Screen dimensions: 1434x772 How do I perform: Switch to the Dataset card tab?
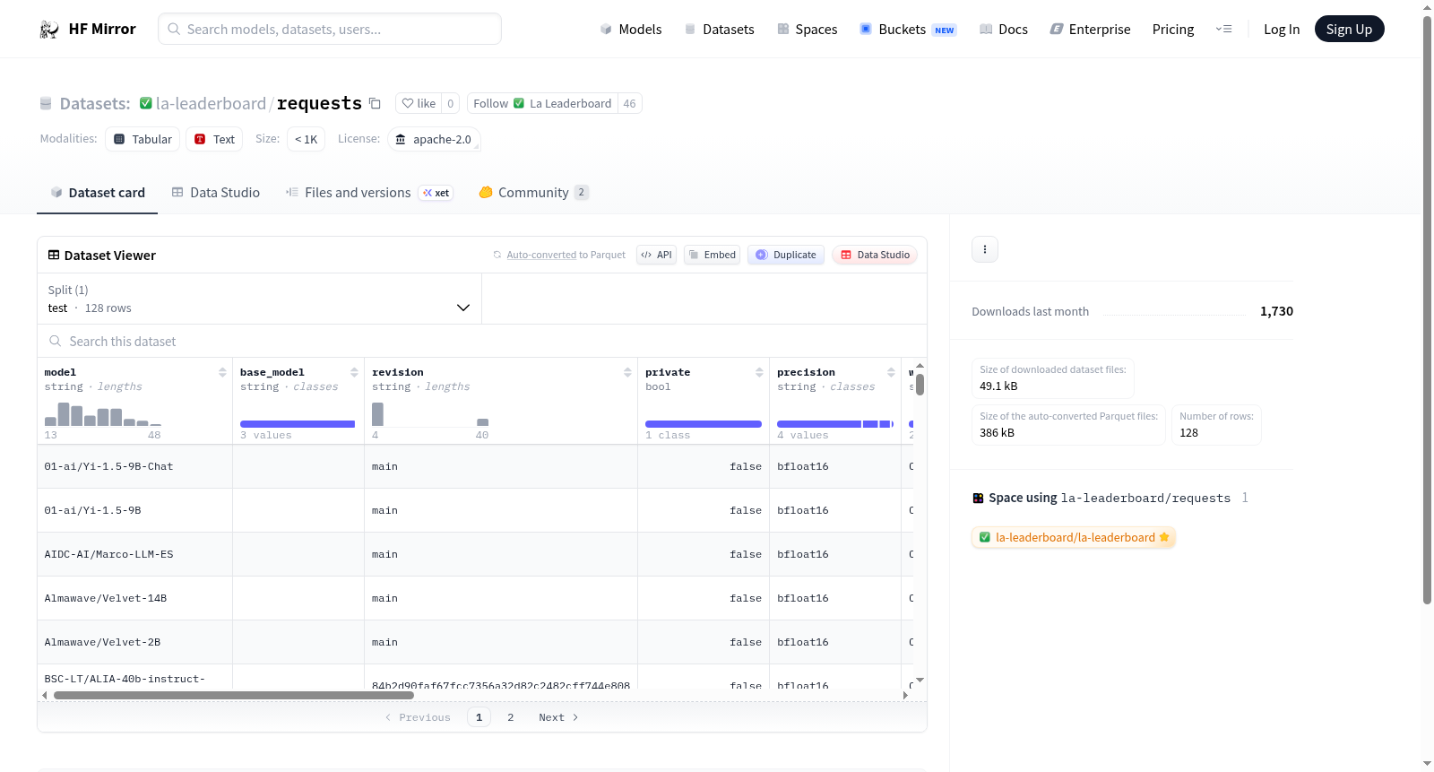pyautogui.click(x=98, y=193)
